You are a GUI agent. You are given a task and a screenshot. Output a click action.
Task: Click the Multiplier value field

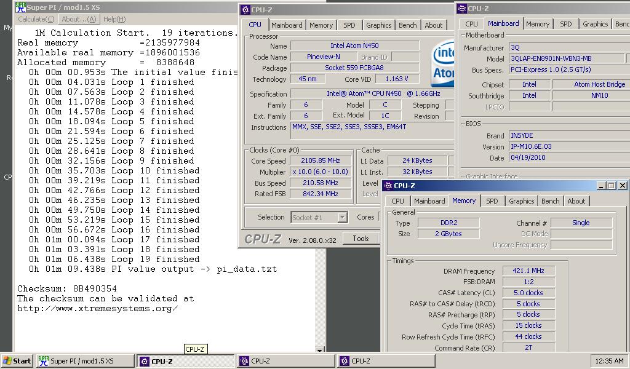tap(321, 172)
